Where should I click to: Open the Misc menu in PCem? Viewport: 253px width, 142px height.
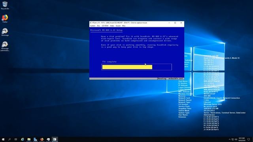(124, 26)
